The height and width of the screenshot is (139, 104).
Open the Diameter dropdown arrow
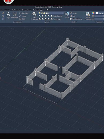[29, 13]
